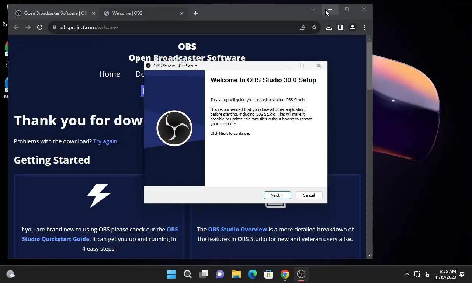This screenshot has width=472, height=283.
Task: Open Windows Start menu
Action: coord(171,274)
